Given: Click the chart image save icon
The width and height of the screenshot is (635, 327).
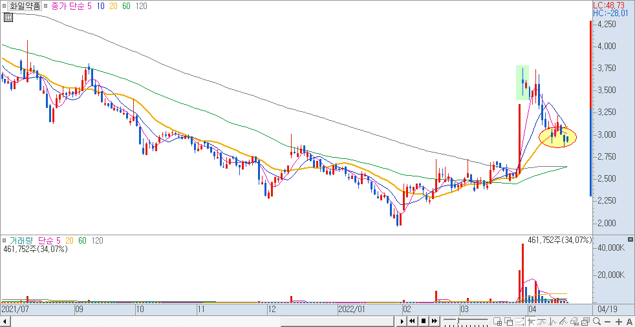Looking at the screenshot, I should (x=585, y=322).
